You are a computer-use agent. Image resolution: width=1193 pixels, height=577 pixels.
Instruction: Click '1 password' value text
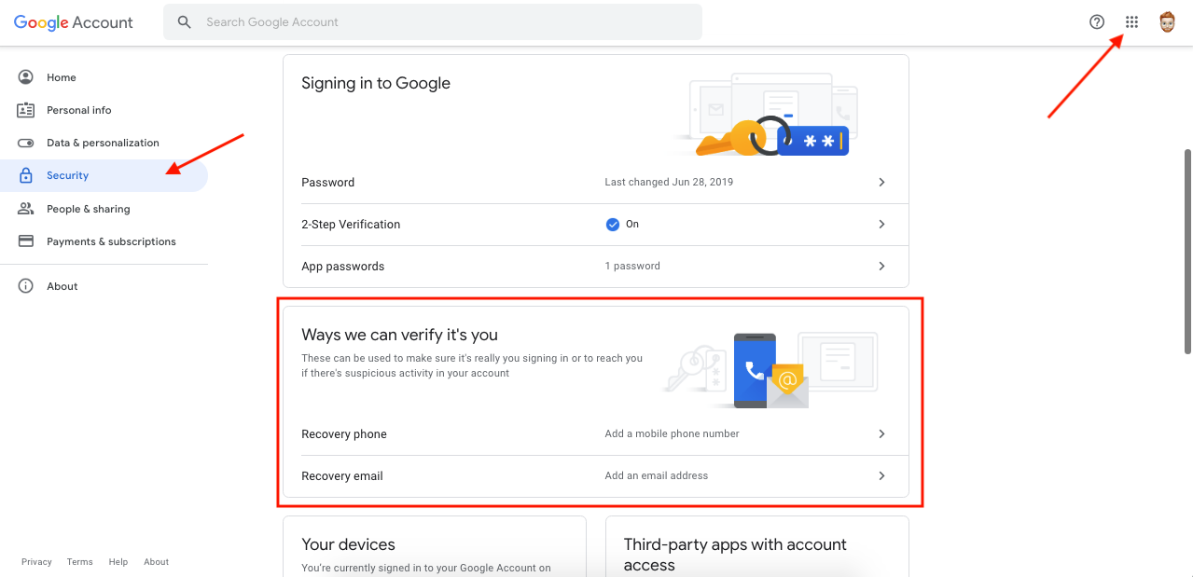click(632, 267)
